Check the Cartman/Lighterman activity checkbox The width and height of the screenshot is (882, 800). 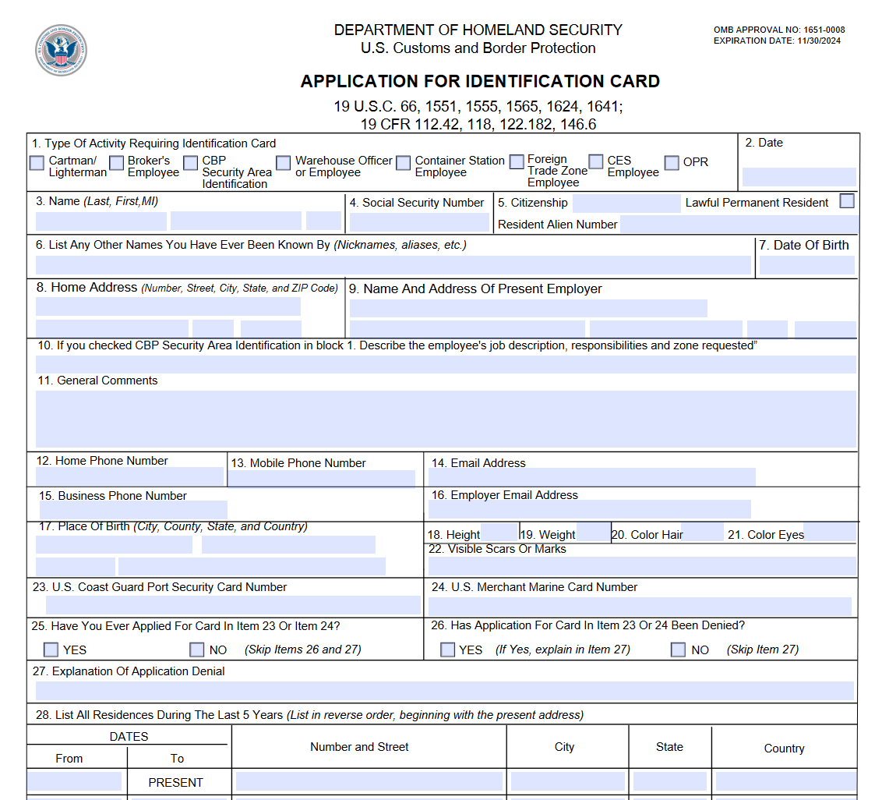(x=37, y=162)
